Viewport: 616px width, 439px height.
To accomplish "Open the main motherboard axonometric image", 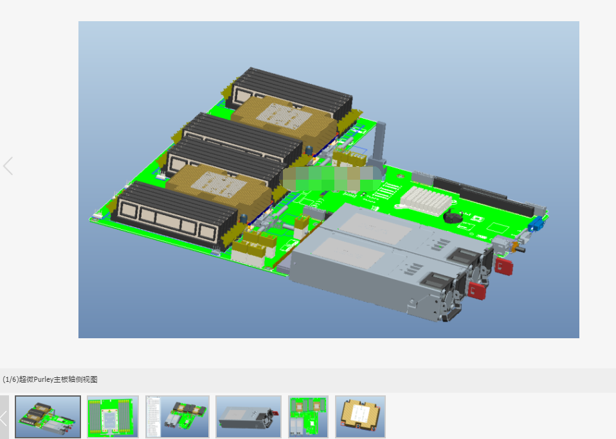I will [x=329, y=180].
